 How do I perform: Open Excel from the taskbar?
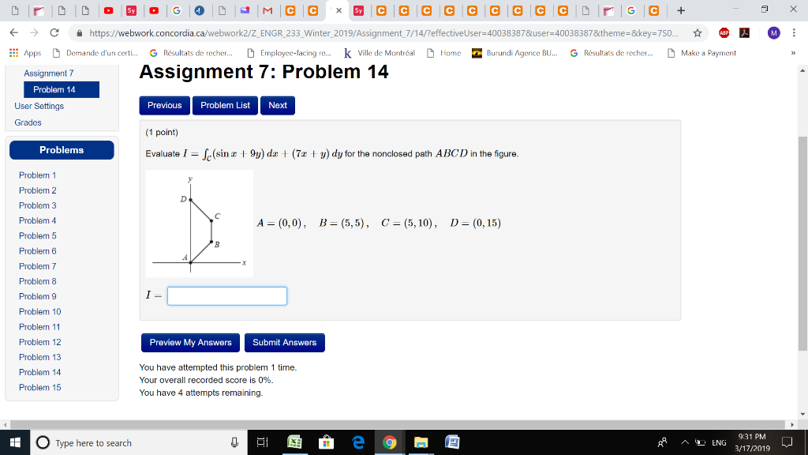(x=294, y=442)
